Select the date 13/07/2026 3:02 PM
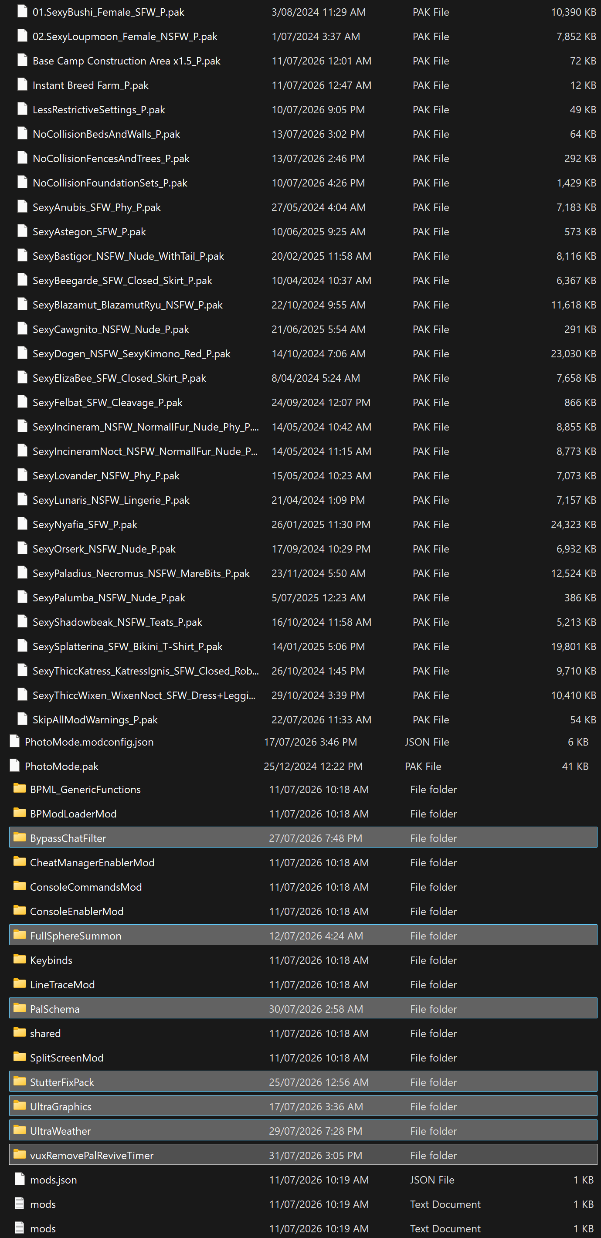The image size is (601, 1238). click(x=318, y=134)
